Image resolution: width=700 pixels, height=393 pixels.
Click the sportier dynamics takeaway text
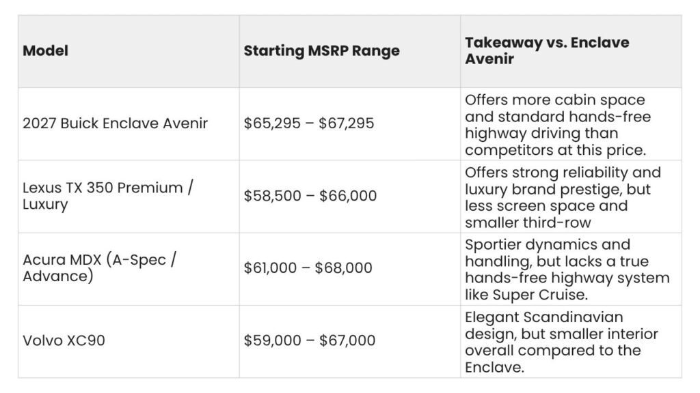pyautogui.click(x=567, y=270)
